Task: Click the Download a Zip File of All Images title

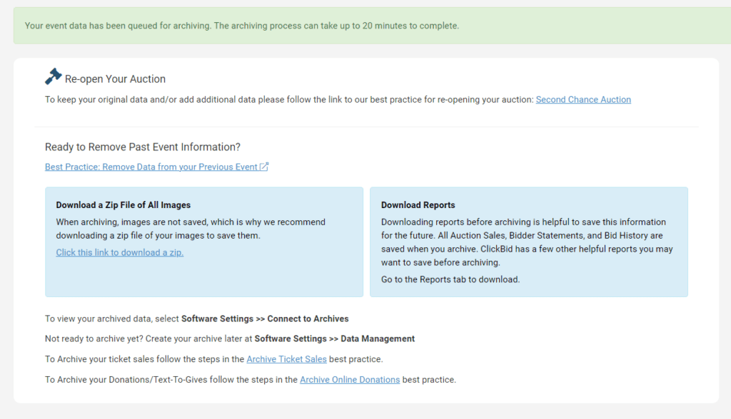Action: click(x=123, y=205)
